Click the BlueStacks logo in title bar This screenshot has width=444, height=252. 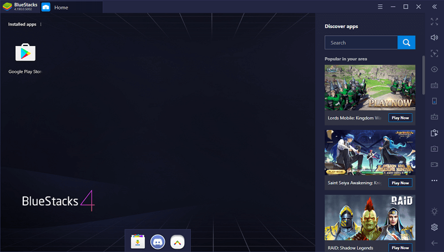(7, 7)
